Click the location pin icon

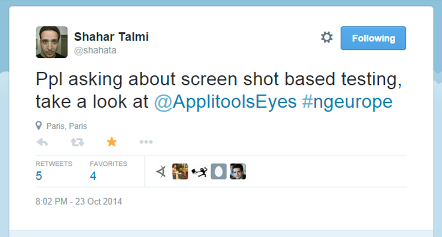(x=39, y=126)
